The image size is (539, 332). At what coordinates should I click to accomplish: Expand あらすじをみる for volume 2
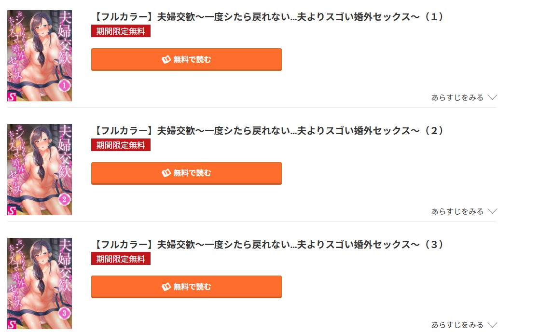pos(457,211)
